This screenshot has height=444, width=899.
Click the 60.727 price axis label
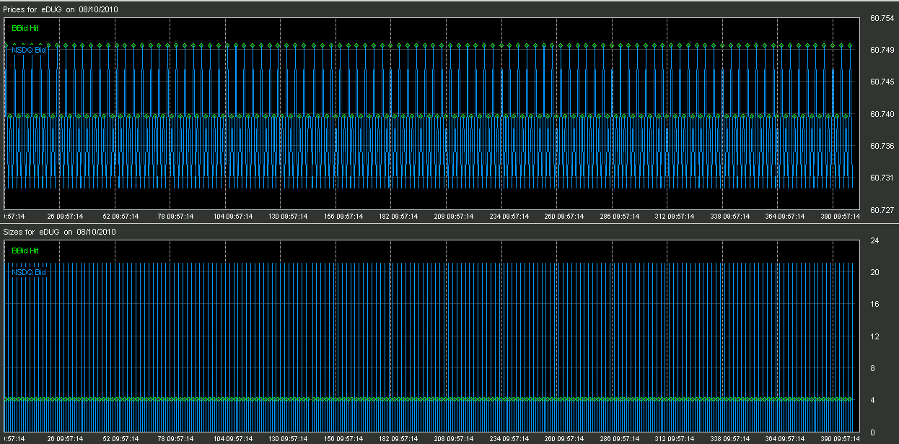point(882,210)
